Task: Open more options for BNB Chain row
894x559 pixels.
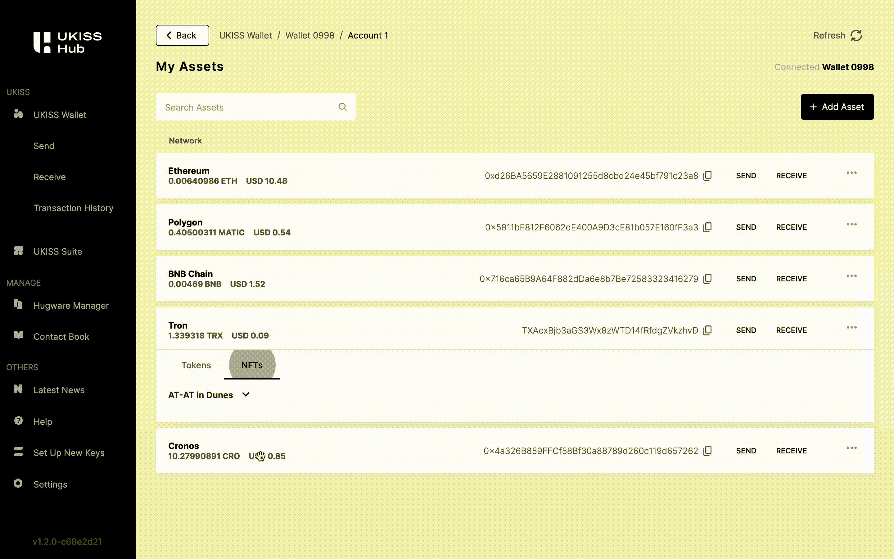Action: pos(851,276)
